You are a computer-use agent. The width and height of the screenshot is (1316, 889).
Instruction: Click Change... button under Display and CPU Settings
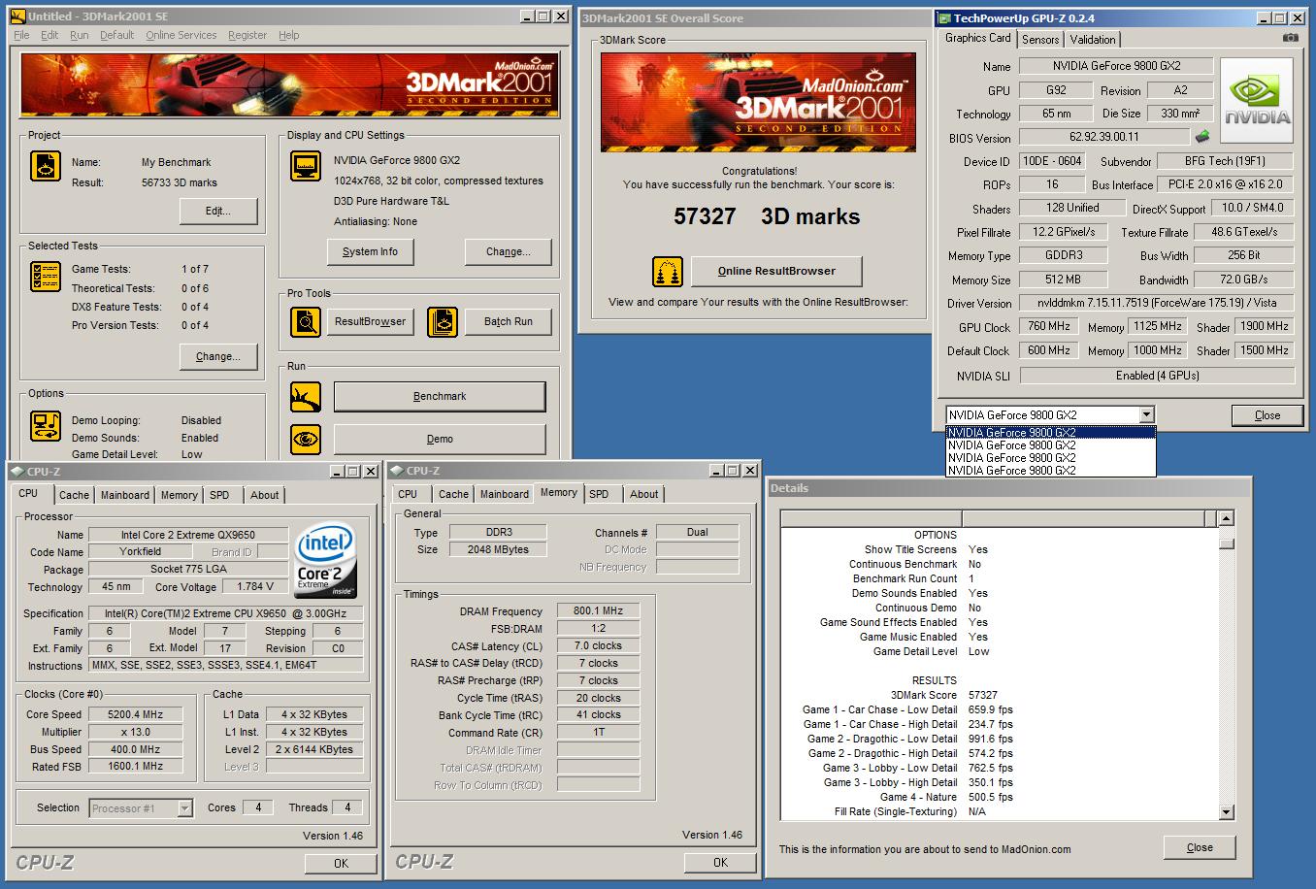pyautogui.click(x=509, y=251)
